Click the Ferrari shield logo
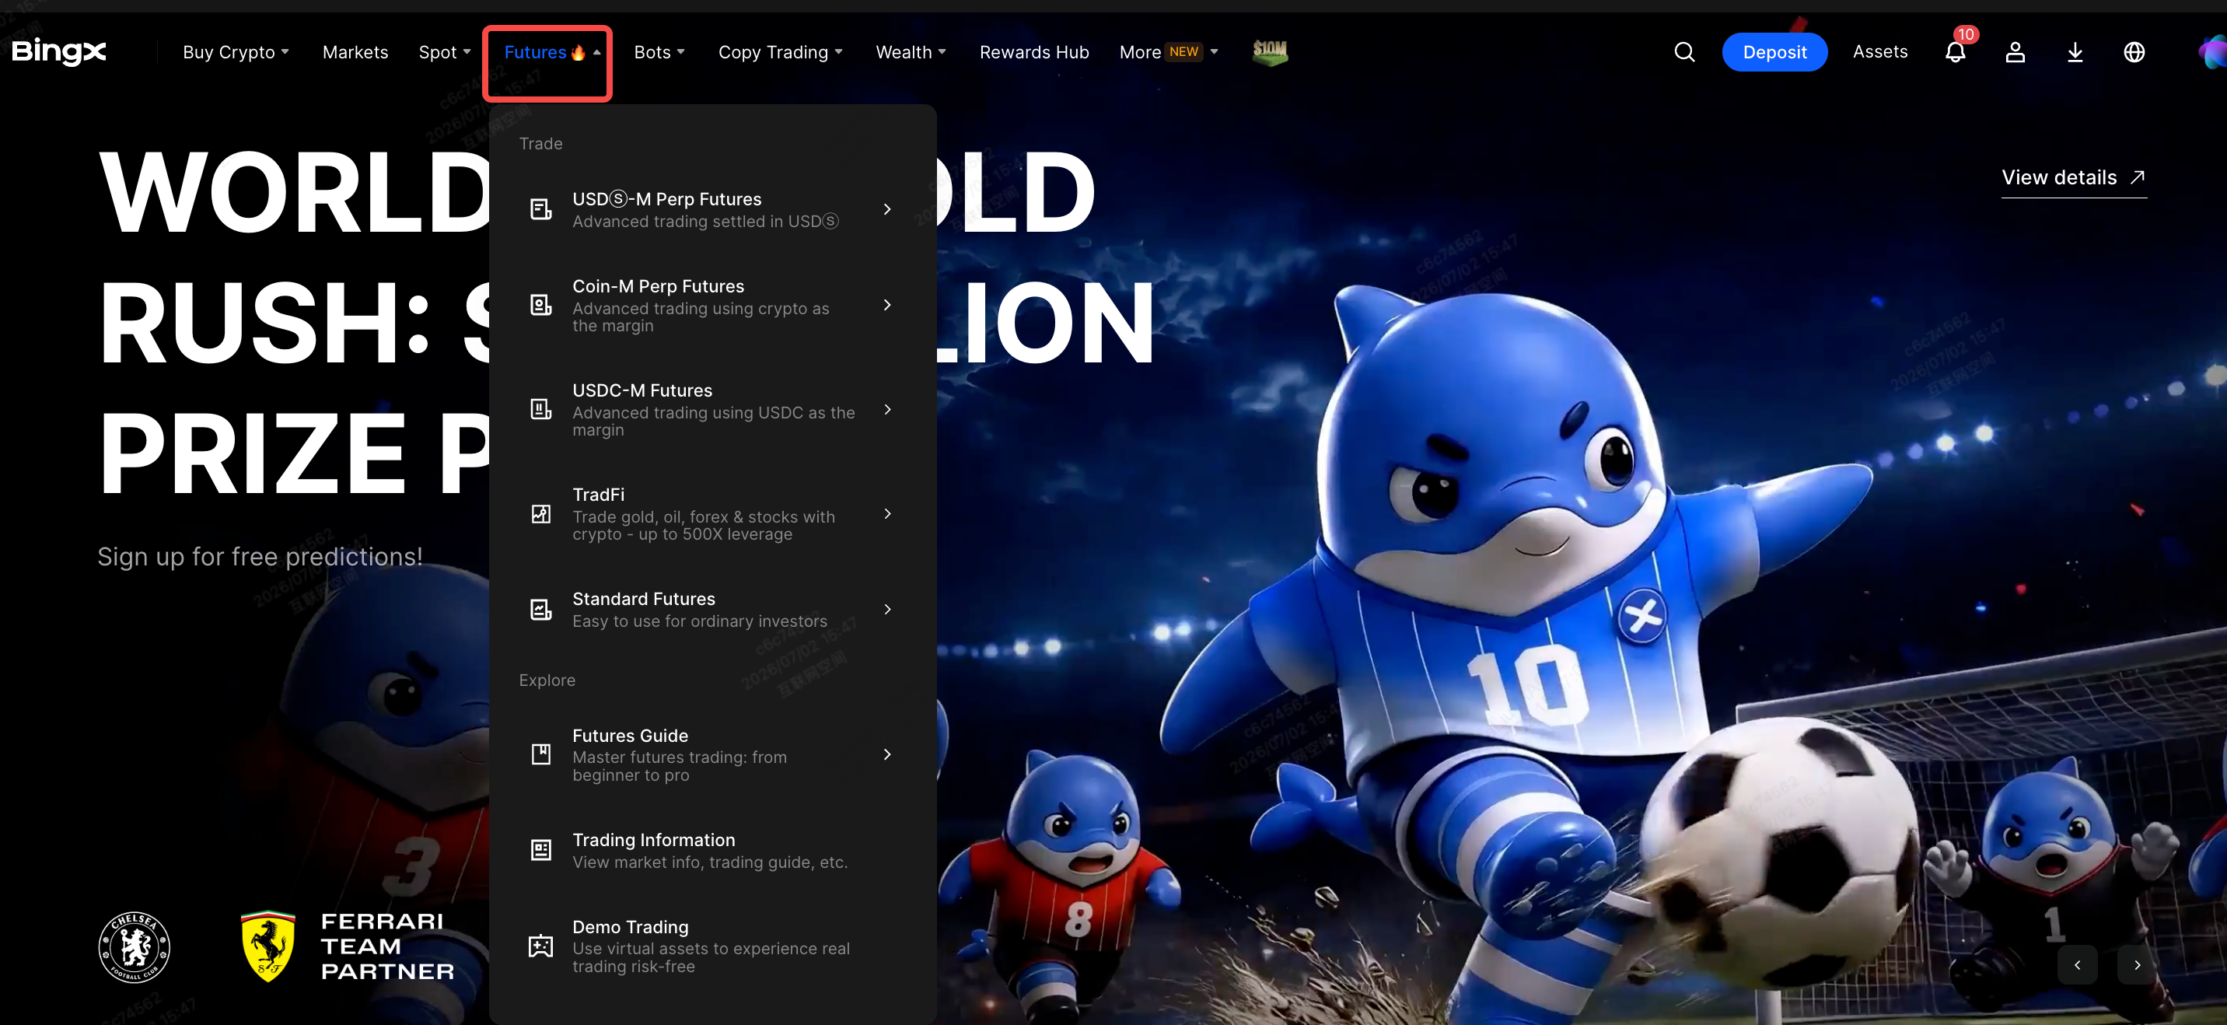 pyautogui.click(x=268, y=946)
